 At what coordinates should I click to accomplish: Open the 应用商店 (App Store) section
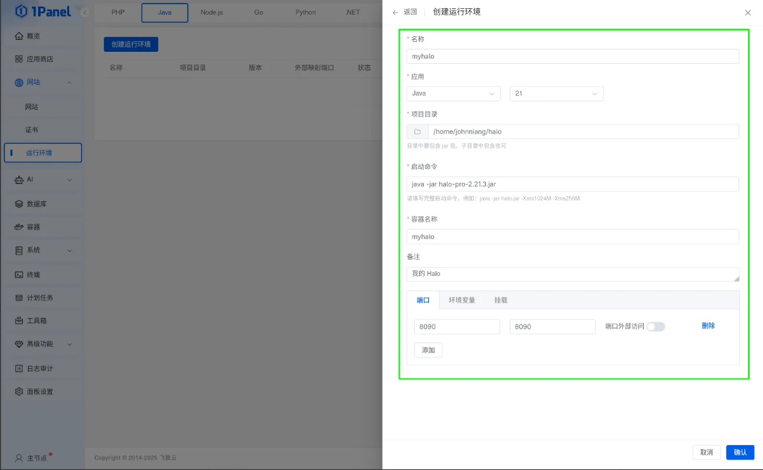(x=36, y=59)
